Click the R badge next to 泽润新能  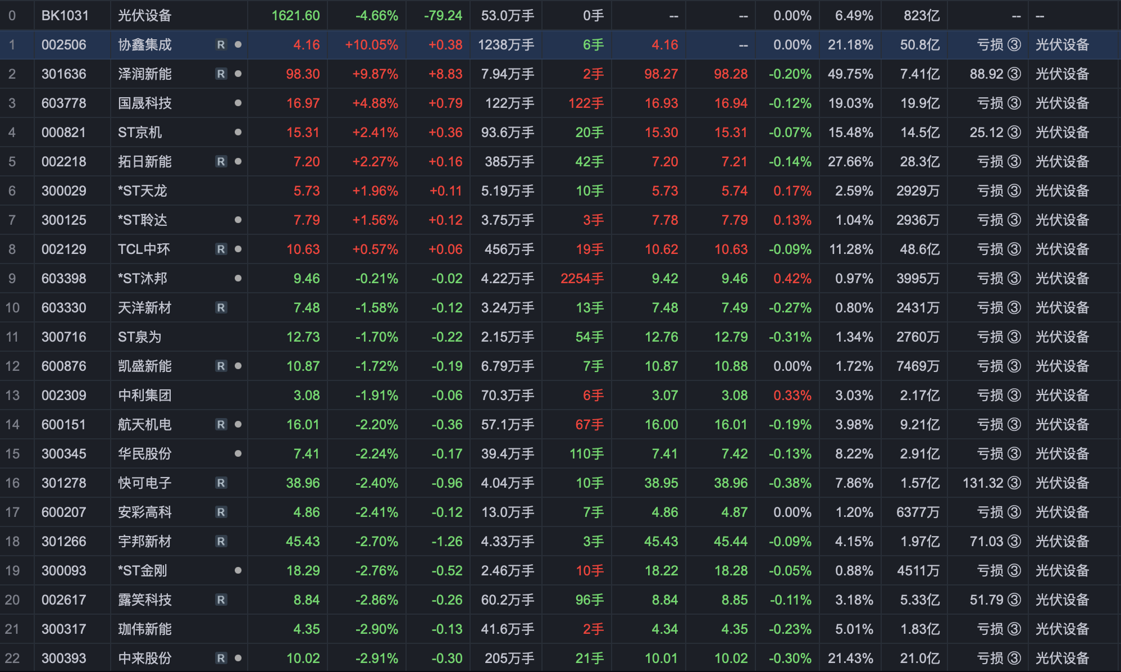[221, 74]
